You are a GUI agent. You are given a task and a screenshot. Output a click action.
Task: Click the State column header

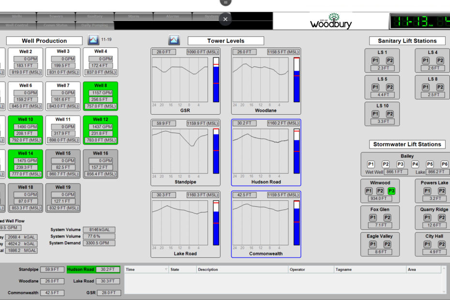[x=182, y=270]
